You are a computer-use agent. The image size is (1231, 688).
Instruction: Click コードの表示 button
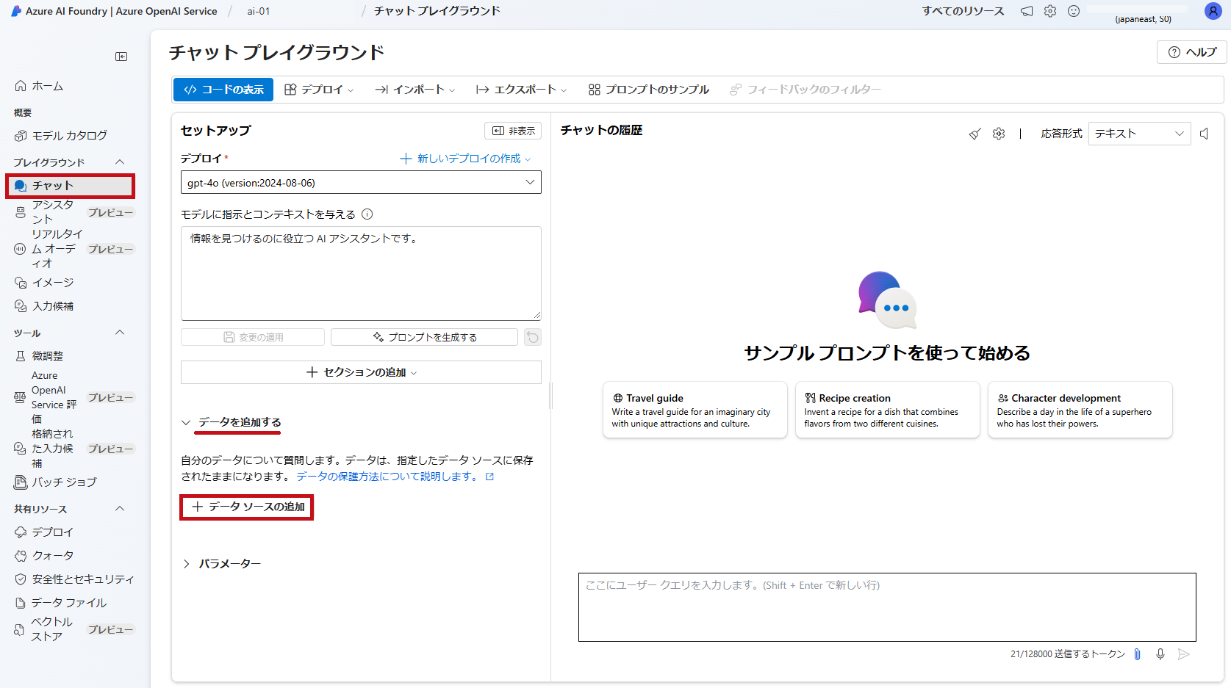pyautogui.click(x=223, y=90)
